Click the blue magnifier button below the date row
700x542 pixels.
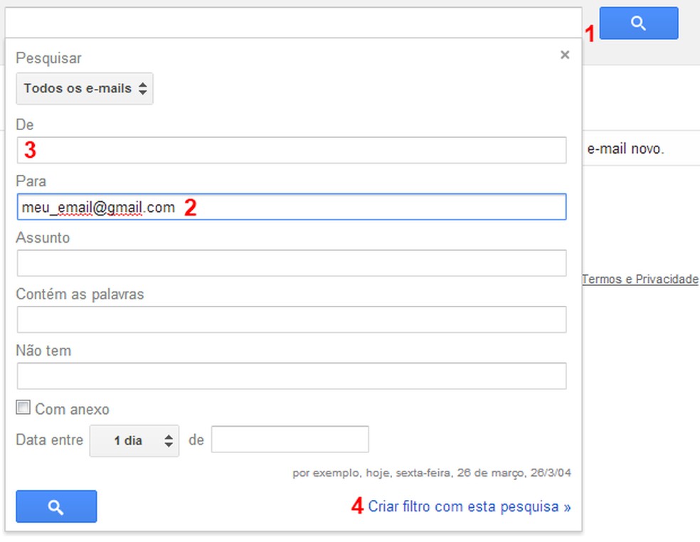[56, 506]
